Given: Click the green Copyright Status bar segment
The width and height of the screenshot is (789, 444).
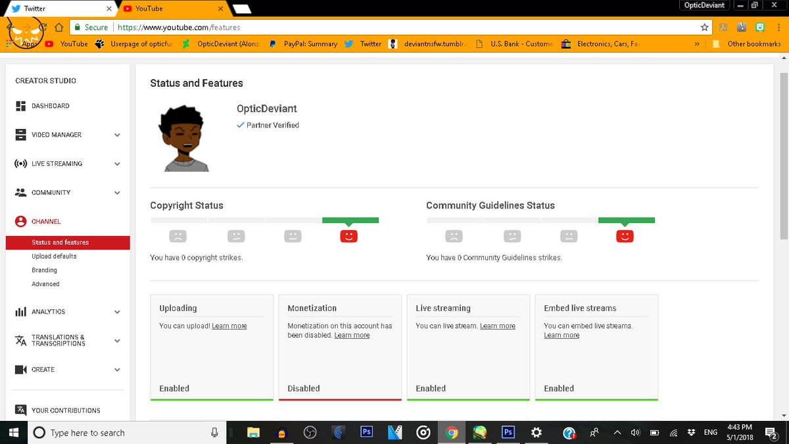Looking at the screenshot, I should coord(350,220).
